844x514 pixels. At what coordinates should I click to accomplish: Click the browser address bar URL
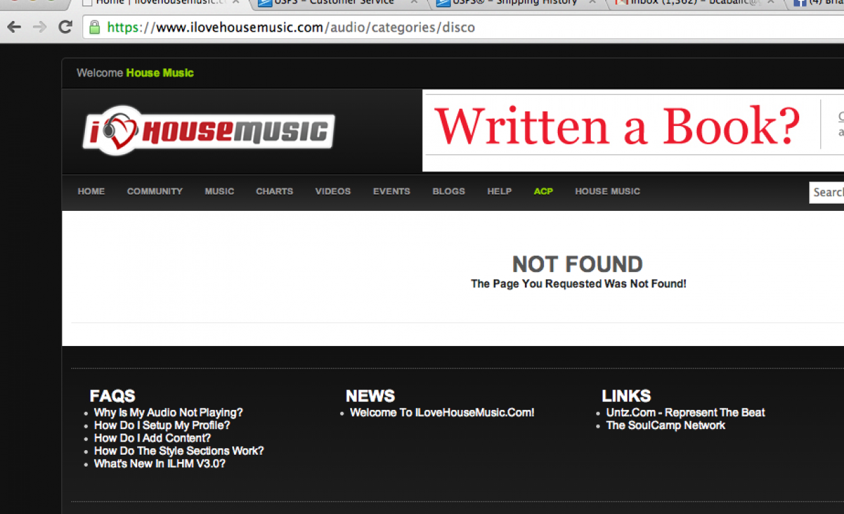[291, 27]
